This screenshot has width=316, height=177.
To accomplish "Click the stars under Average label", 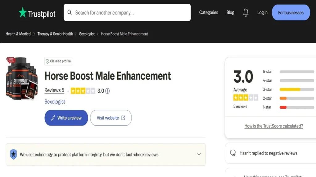I will pyautogui.click(x=246, y=97).
